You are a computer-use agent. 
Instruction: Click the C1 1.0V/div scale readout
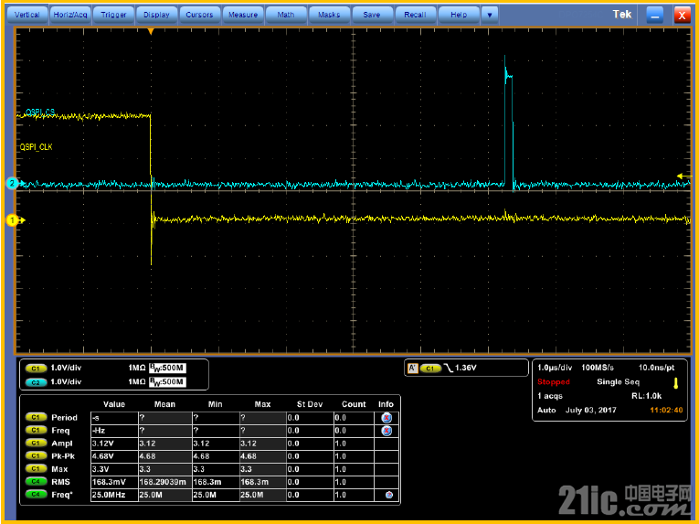[66, 368]
